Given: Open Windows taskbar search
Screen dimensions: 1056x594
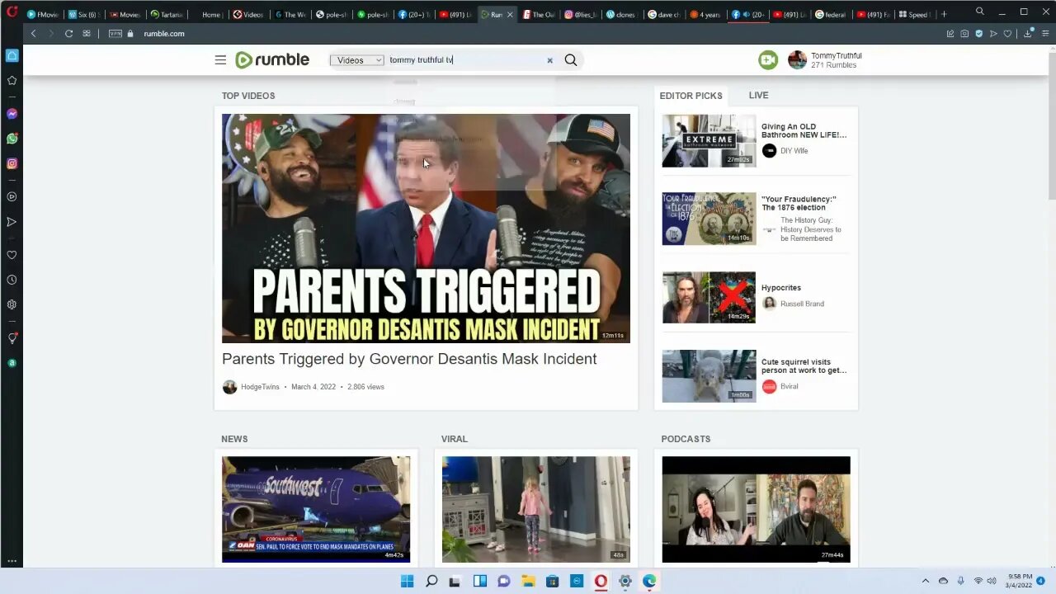Looking at the screenshot, I should pos(431,581).
